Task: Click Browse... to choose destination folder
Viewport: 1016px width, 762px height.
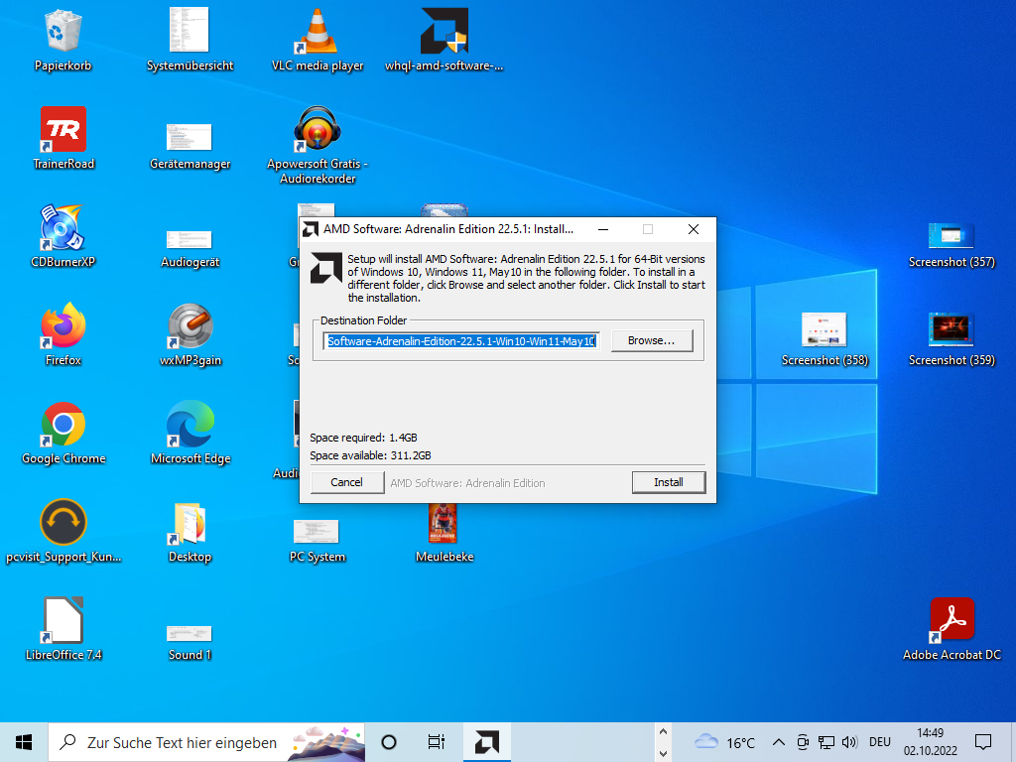Action: point(652,340)
